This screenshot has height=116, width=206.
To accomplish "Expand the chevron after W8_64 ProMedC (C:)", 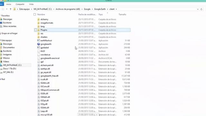I will point(54,9).
